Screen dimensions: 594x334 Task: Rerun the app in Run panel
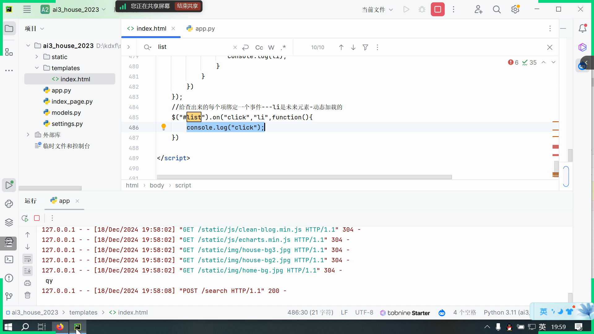click(x=25, y=218)
